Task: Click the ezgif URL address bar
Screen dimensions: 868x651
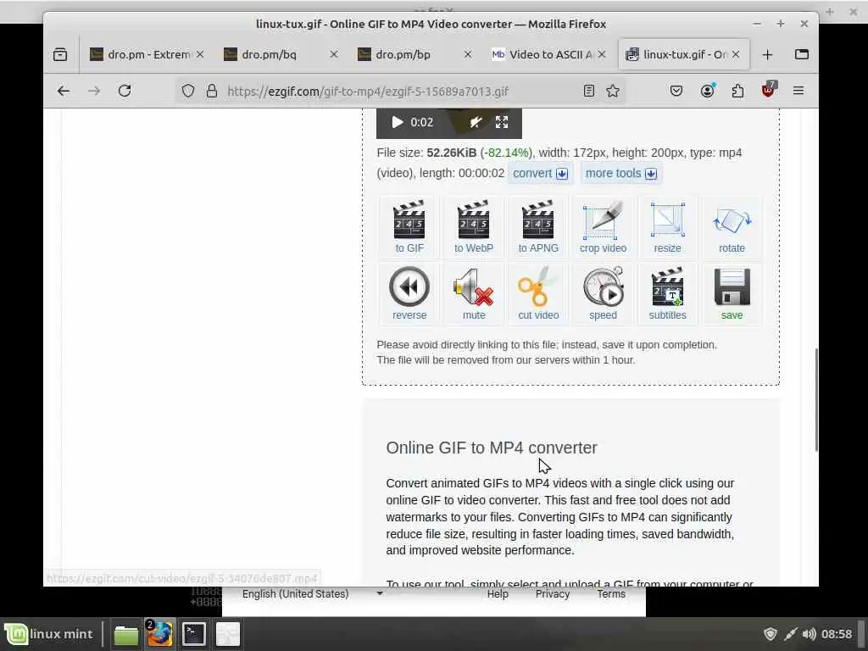Action: (368, 92)
